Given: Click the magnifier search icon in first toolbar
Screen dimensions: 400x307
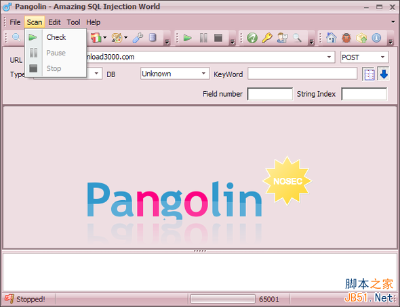Looking at the screenshot, I should point(16,38).
